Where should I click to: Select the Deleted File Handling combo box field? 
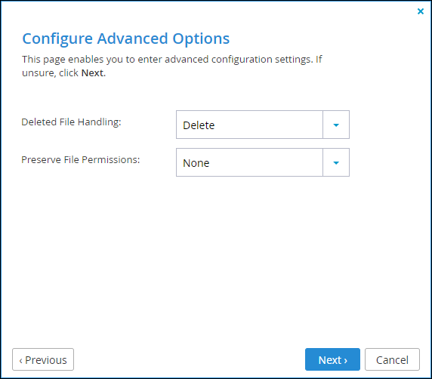point(263,125)
